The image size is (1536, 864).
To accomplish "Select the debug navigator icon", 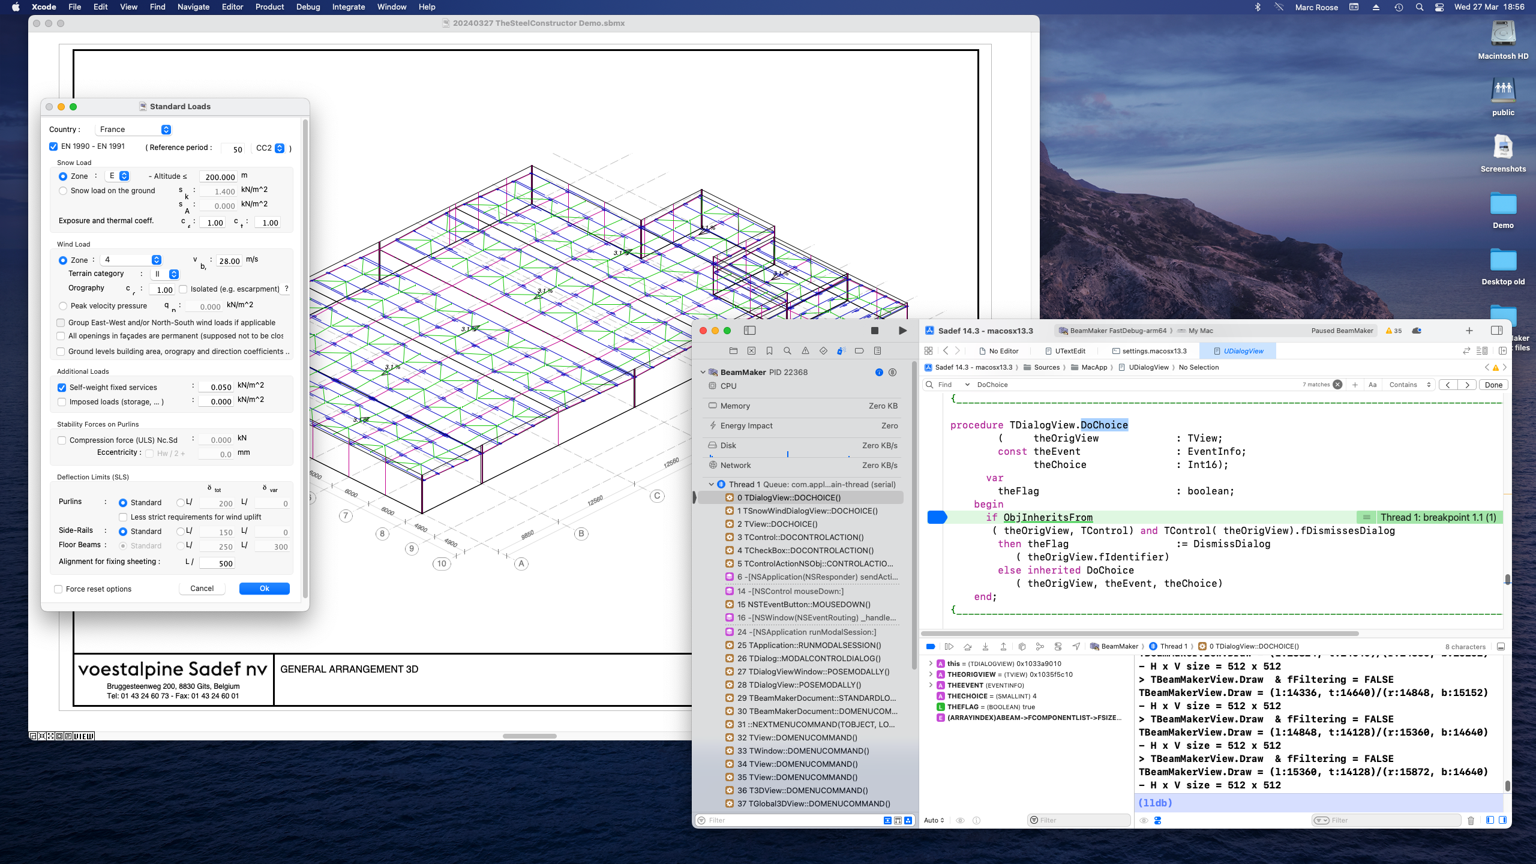I will pyautogui.click(x=841, y=351).
